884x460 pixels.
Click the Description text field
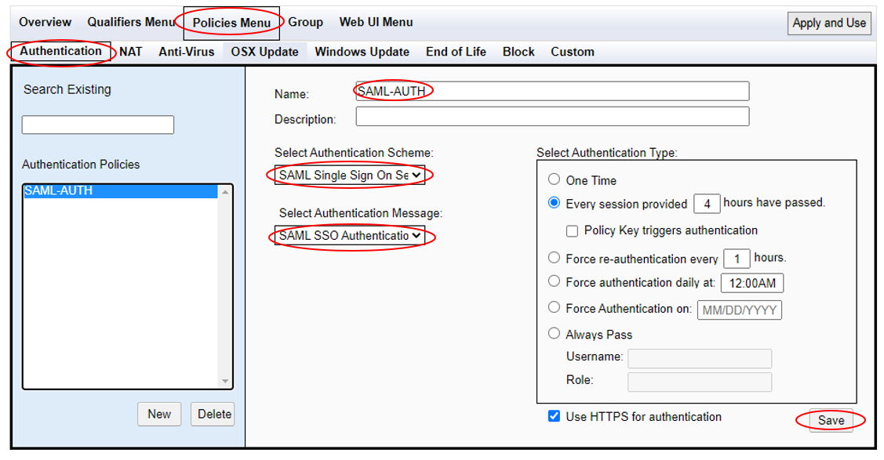point(552,117)
